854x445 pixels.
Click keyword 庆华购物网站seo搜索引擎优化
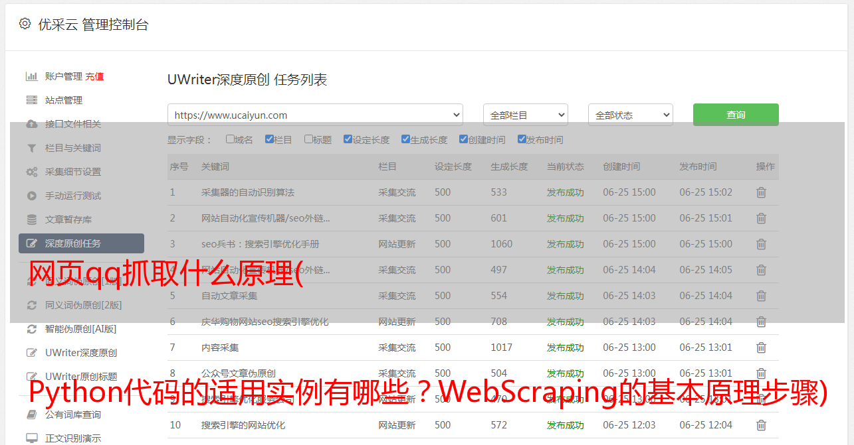point(265,322)
